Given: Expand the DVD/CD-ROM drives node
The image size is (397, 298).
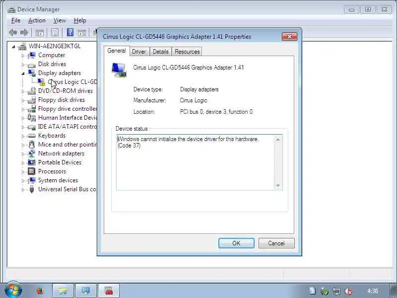Looking at the screenshot, I should click(23, 91).
